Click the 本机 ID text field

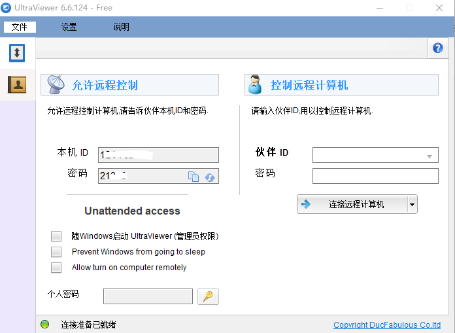point(158,155)
